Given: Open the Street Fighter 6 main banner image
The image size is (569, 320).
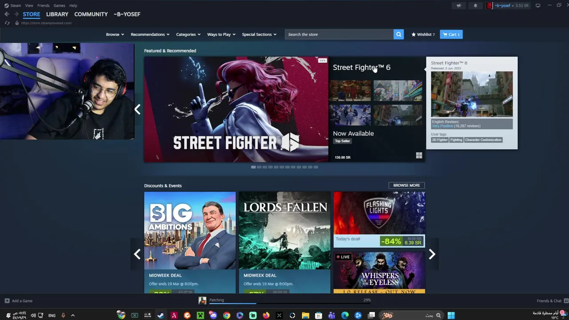Looking at the screenshot, I should point(236,109).
